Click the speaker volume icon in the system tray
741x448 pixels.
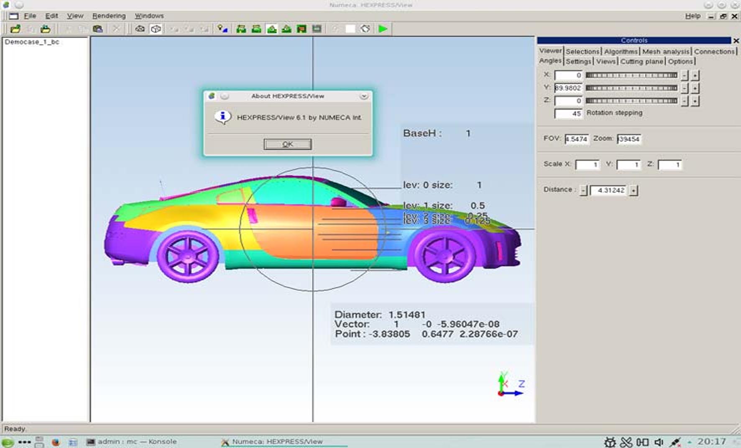(x=659, y=442)
